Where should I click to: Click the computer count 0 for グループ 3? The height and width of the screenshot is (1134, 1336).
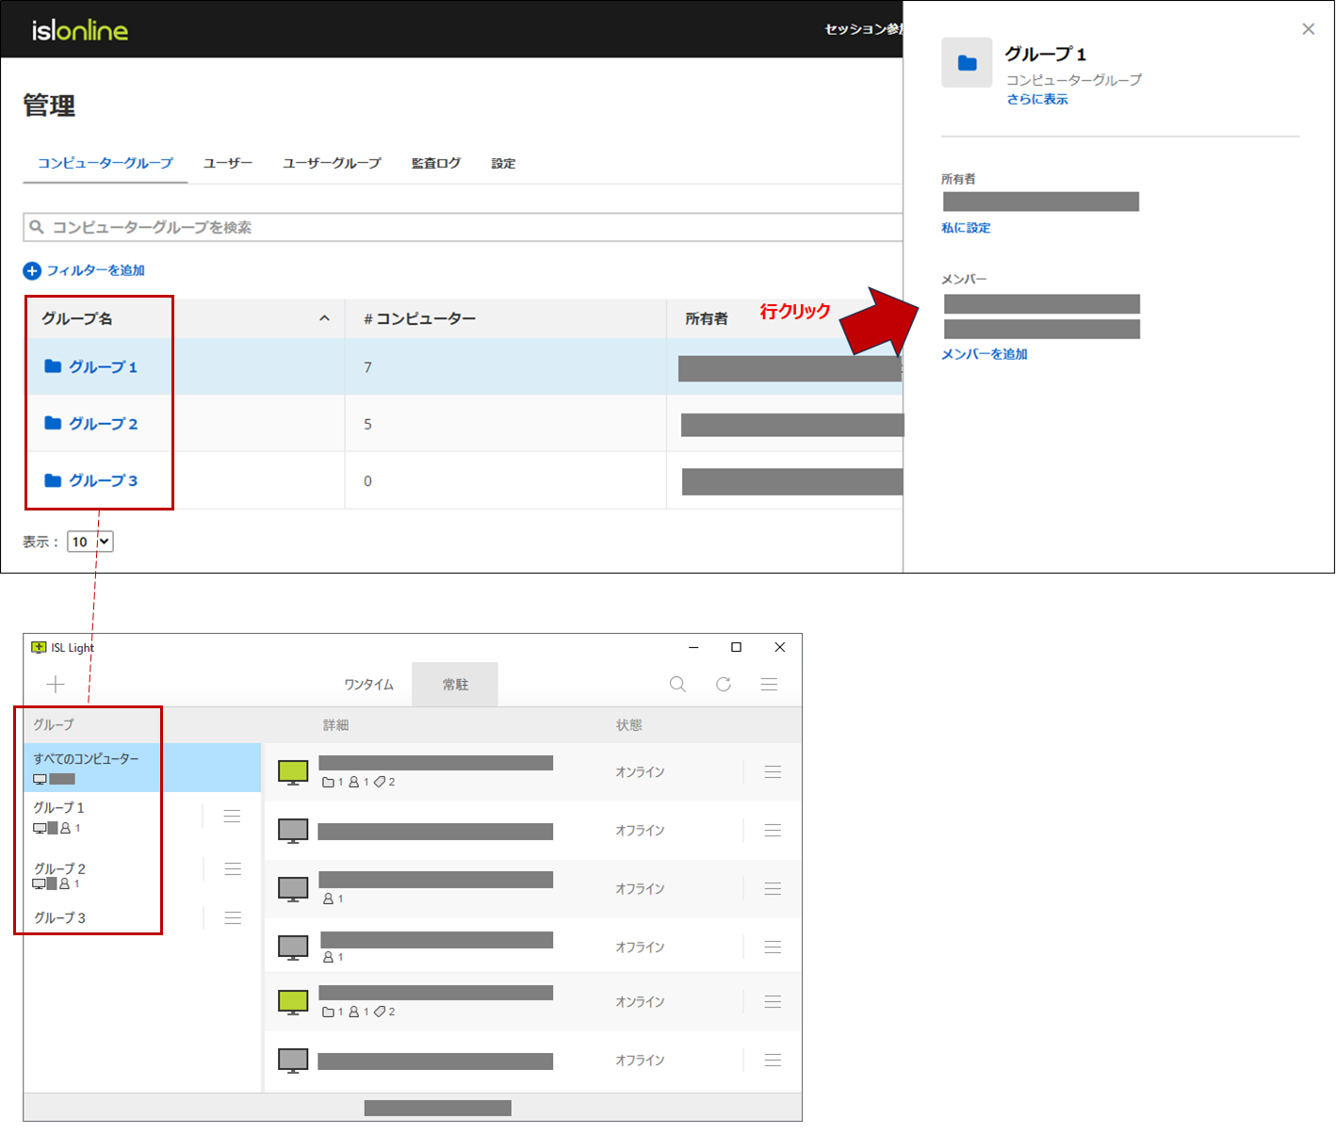coord(367,481)
